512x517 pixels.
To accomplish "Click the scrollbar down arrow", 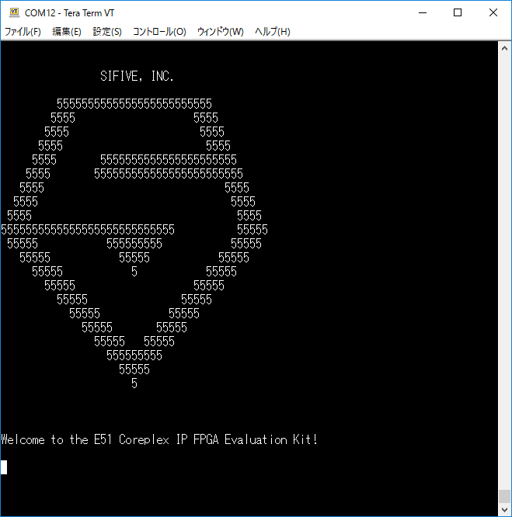I will click(504, 510).
